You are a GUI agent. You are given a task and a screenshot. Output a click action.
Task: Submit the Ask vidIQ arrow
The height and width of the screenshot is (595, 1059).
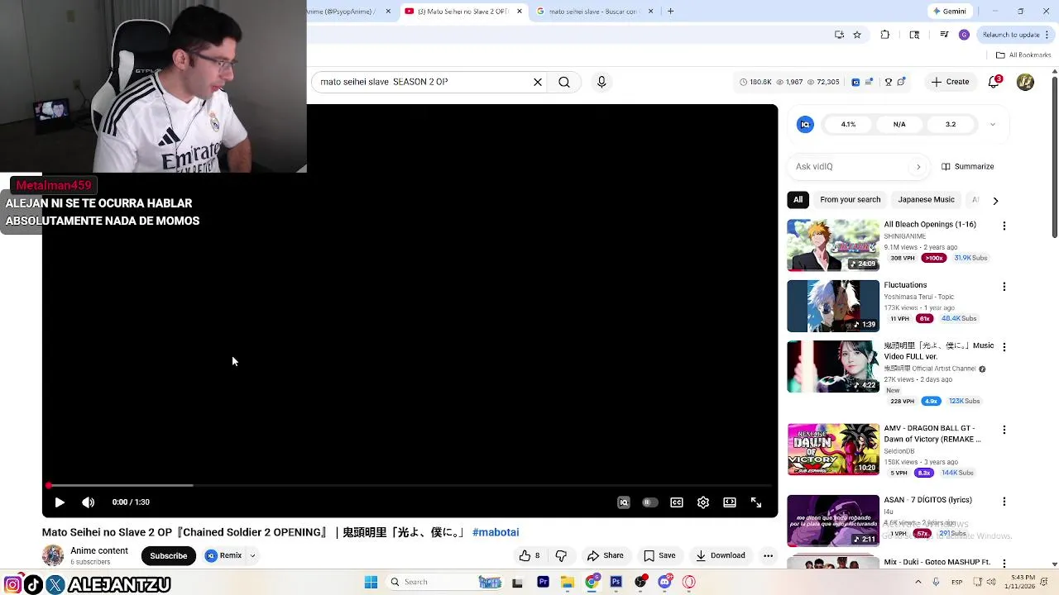[918, 167]
